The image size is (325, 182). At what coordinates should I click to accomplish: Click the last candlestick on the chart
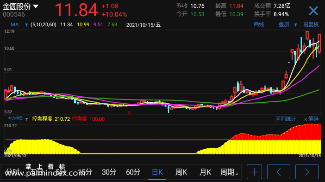[x=319, y=43]
